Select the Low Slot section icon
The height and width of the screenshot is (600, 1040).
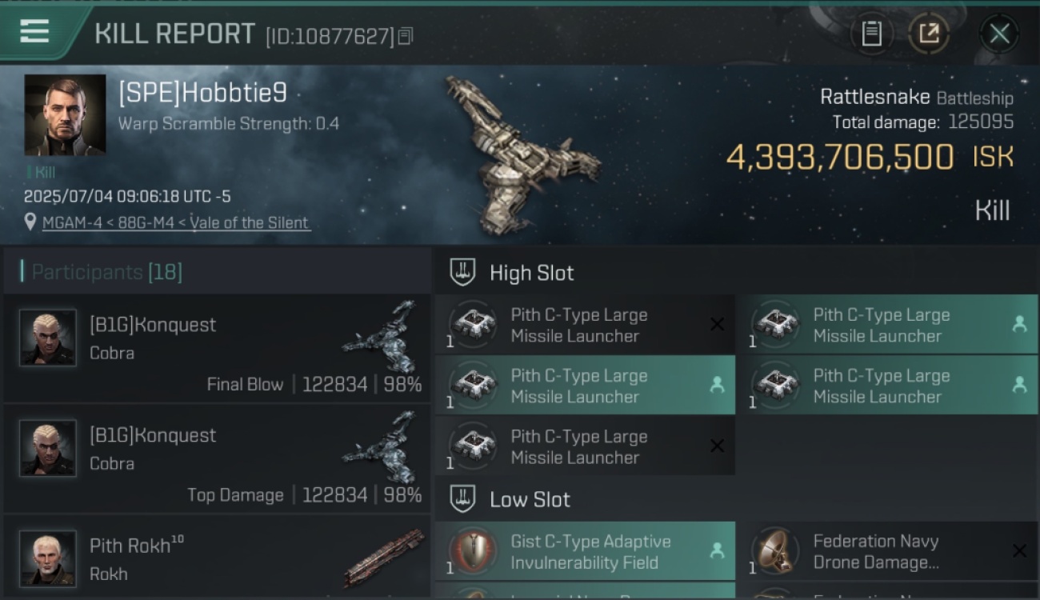click(462, 499)
